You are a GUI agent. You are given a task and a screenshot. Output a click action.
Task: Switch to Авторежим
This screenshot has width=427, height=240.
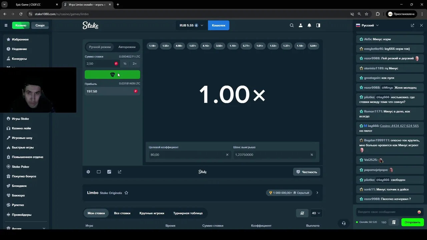tap(127, 47)
